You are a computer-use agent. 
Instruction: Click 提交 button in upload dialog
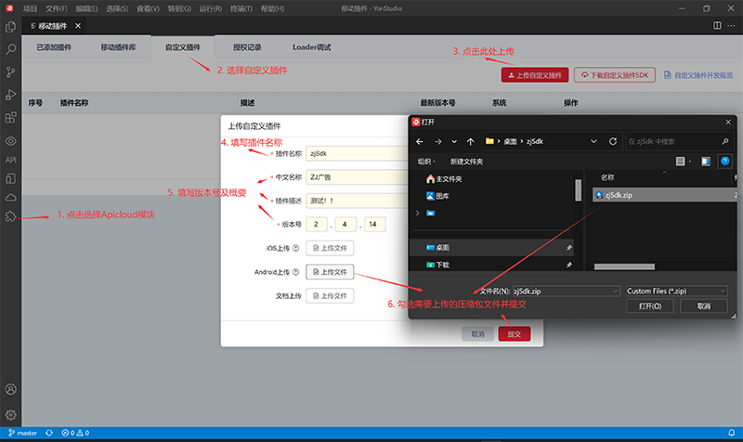coord(515,334)
